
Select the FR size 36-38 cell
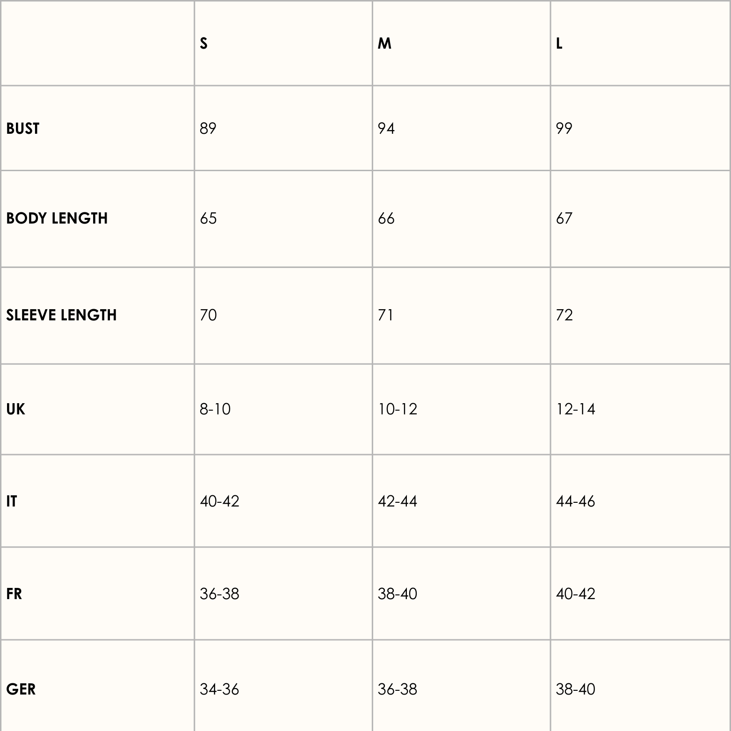coord(219,594)
